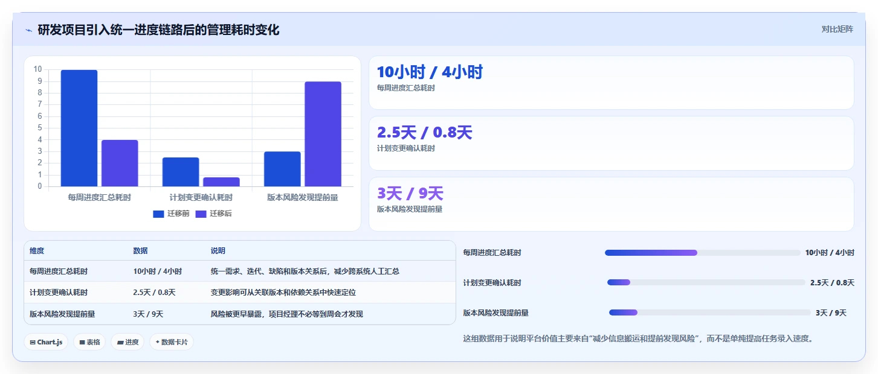This screenshot has height=374, width=878.
Task: Toggle the 迁移后 legend item
Action: (x=213, y=214)
